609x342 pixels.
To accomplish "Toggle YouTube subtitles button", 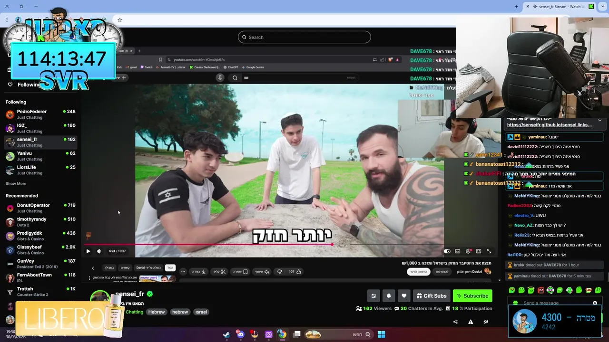I will (458, 251).
